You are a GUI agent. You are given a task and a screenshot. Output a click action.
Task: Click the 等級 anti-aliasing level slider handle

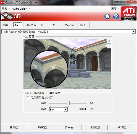point(68,103)
